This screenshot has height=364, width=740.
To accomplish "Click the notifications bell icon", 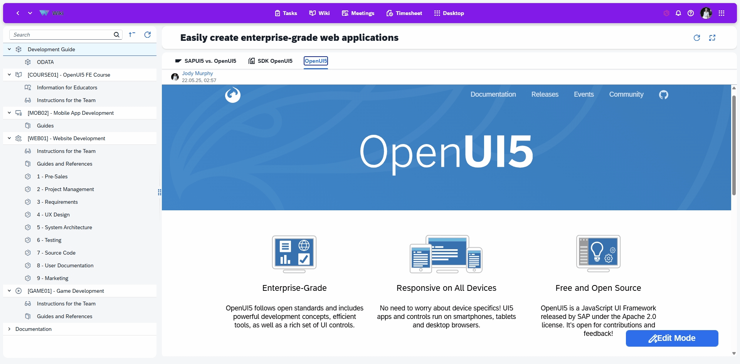I will (x=678, y=13).
